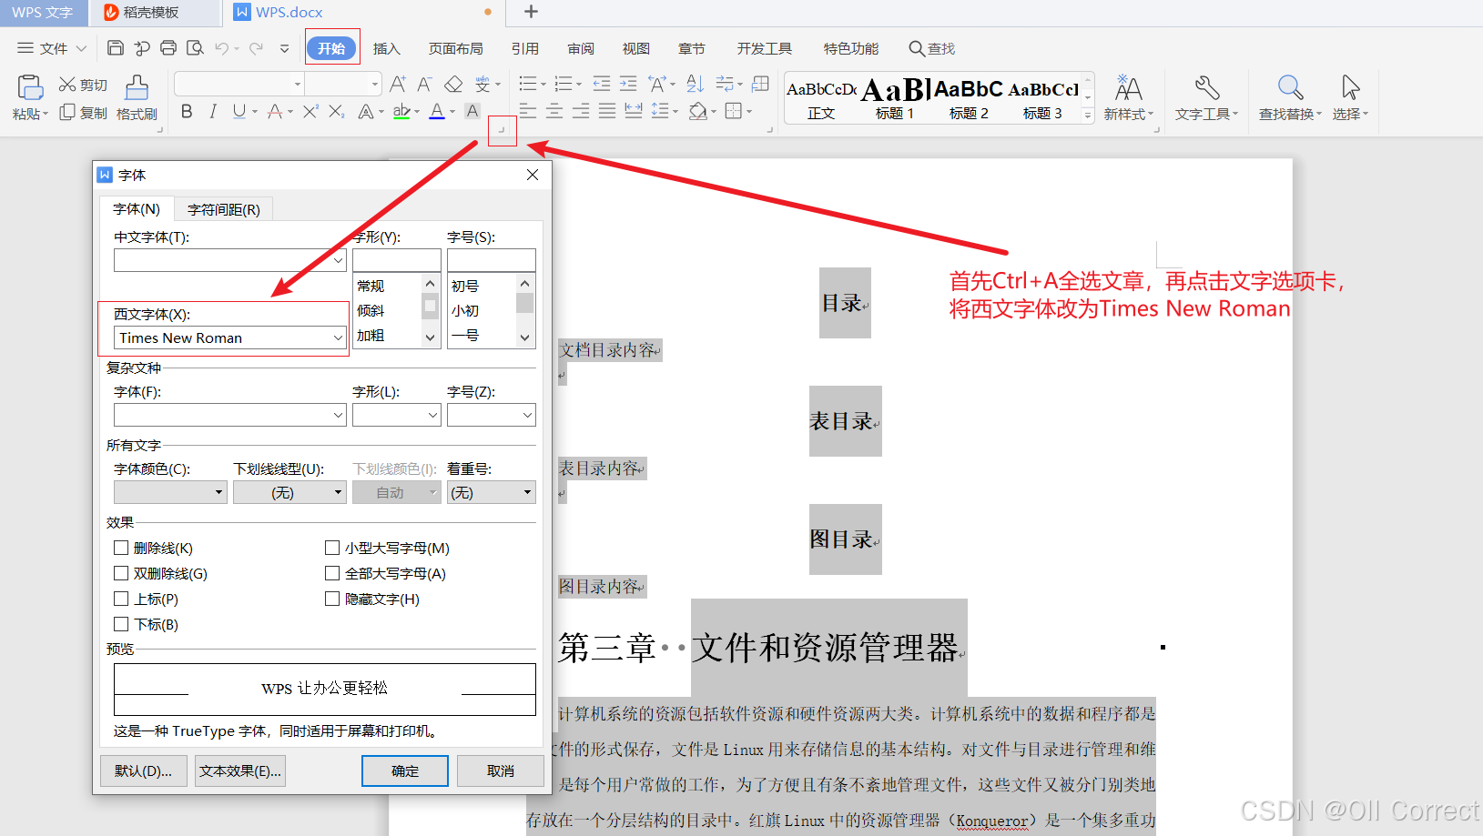Open the 审阅 ribbon tab
The width and height of the screenshot is (1483, 836).
[581, 48]
